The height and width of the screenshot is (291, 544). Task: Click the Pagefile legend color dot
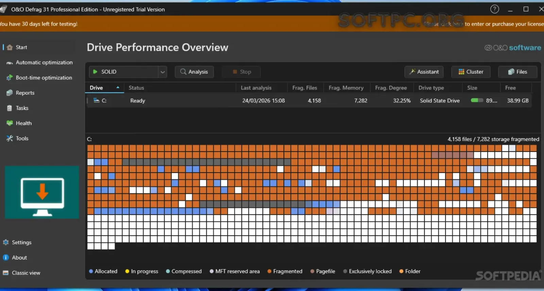[312, 271]
